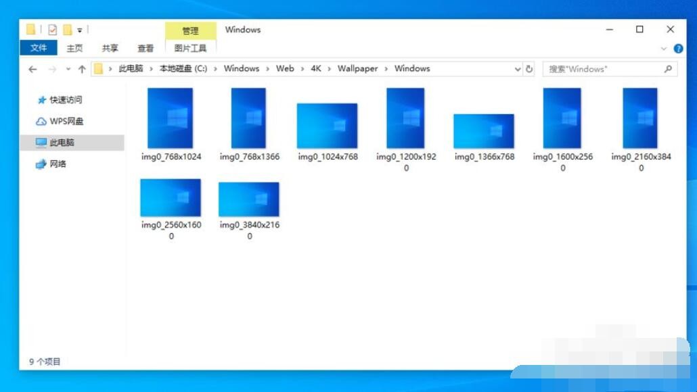Select the img0_3840x2160 thumbnail
Screen dimensions: 697x392
click(x=249, y=199)
